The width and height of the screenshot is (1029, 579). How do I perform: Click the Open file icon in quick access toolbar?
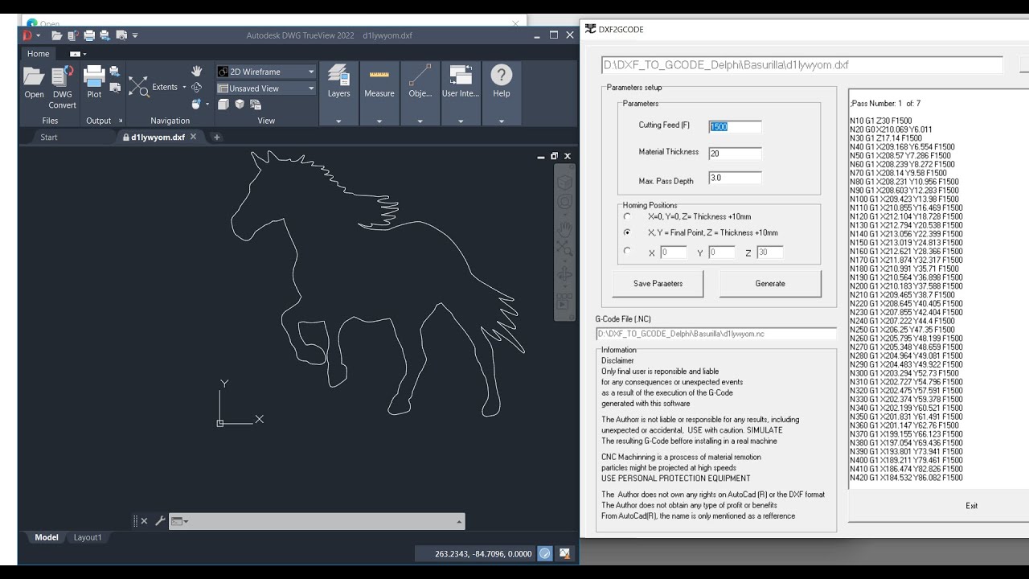pyautogui.click(x=57, y=35)
